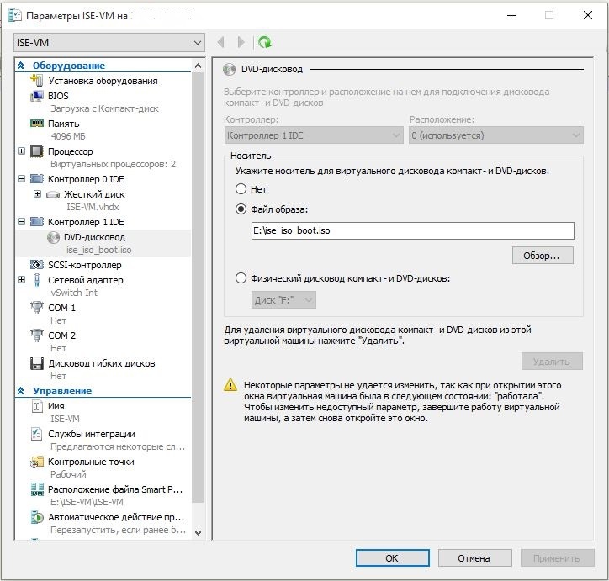609x581 pixels.
Task: Open Службы интеграции settings item
Action: coord(91,434)
